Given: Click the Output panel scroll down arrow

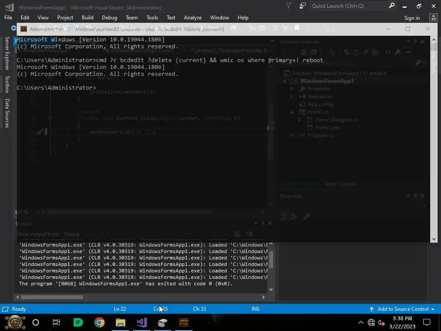Looking at the screenshot, I should 271,290.
